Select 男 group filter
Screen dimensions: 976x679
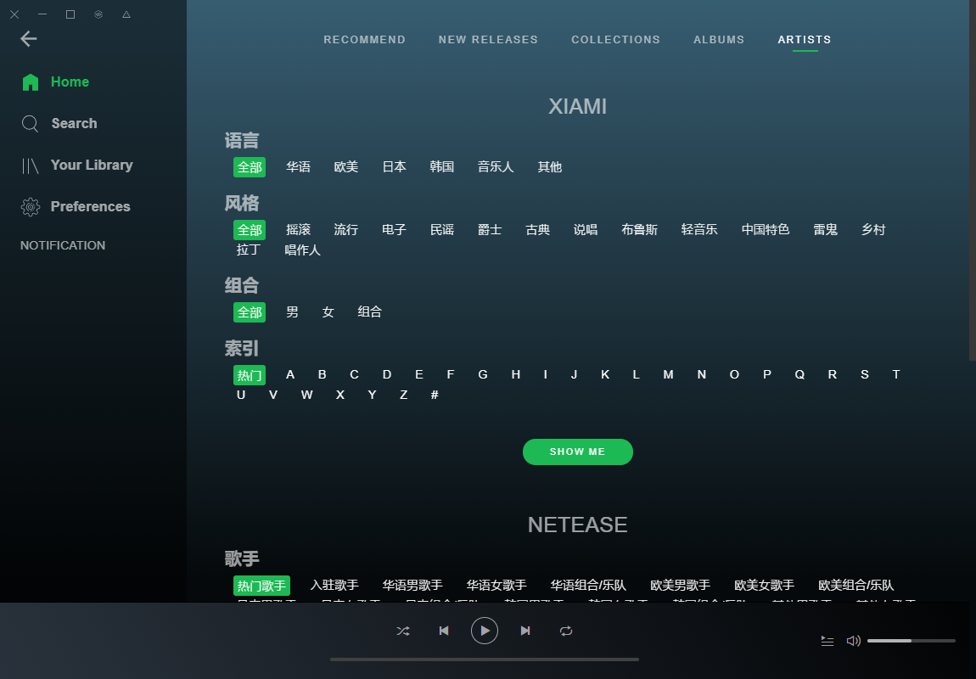[x=292, y=311]
